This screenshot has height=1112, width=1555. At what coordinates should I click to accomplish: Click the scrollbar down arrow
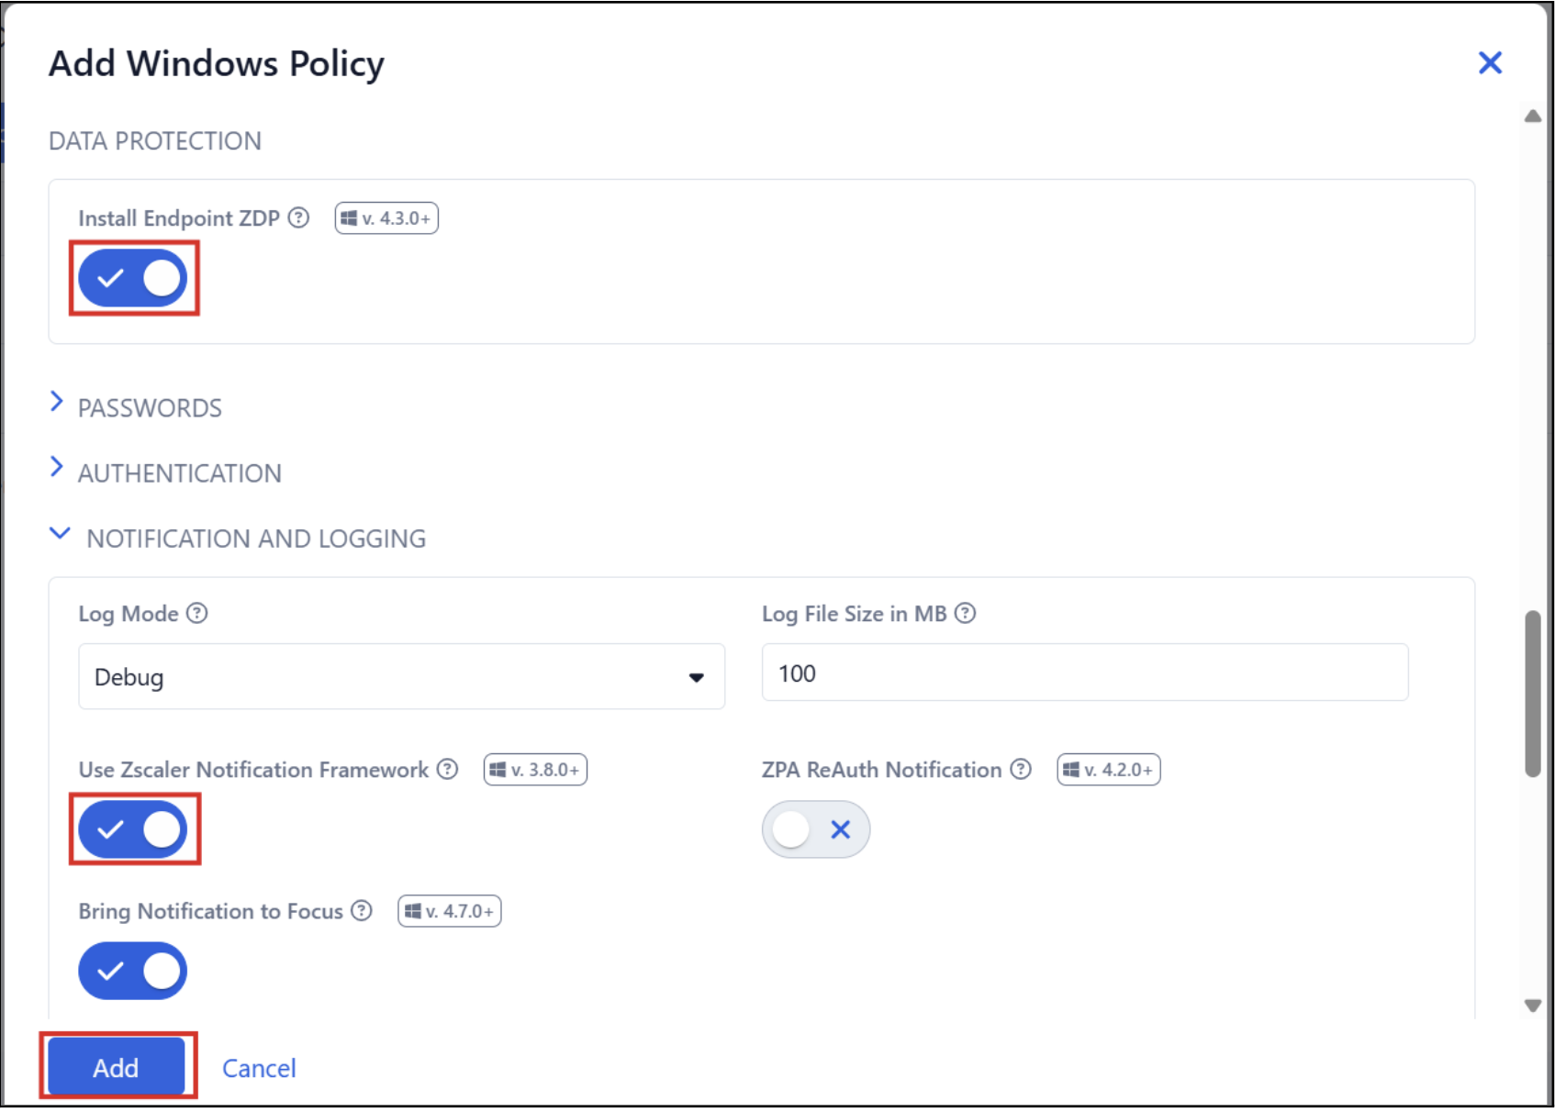1532,1006
